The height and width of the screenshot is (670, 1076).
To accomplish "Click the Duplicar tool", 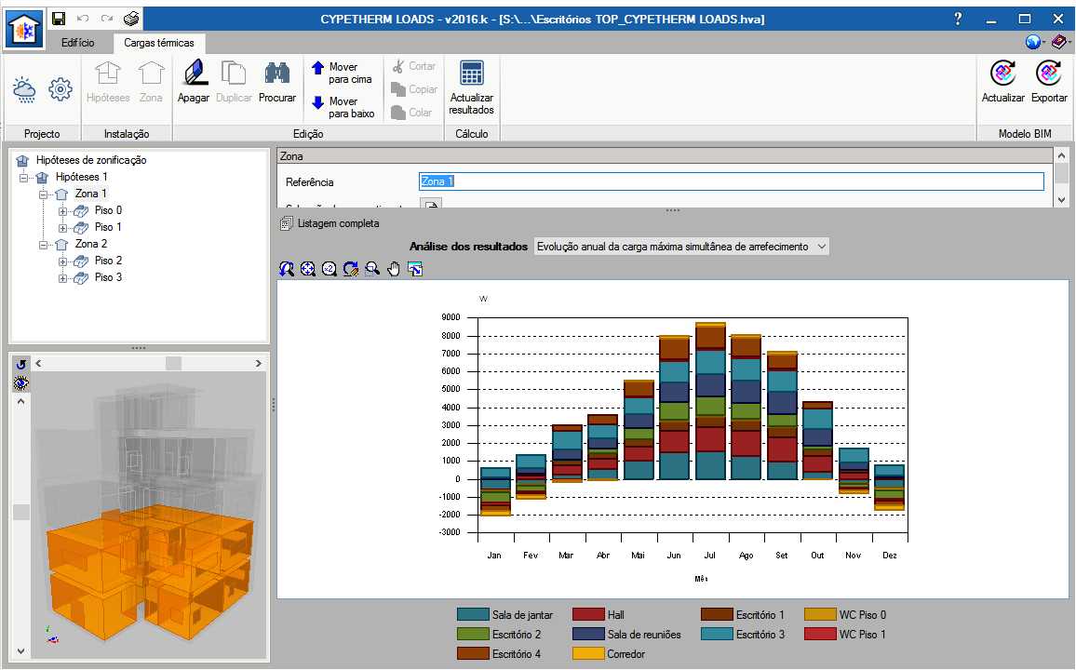I will point(234,82).
